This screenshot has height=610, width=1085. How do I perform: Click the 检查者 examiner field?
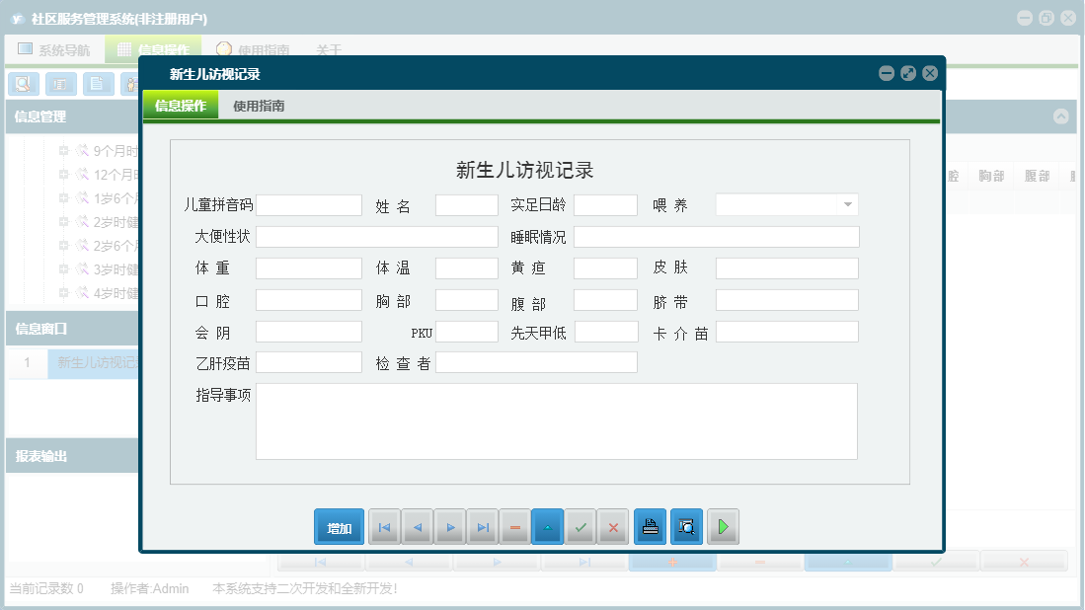coord(536,362)
